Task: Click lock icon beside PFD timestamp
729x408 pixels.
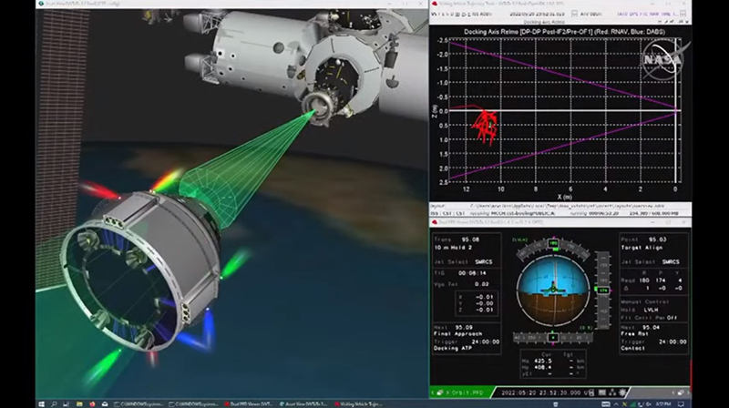Action: coord(590,393)
